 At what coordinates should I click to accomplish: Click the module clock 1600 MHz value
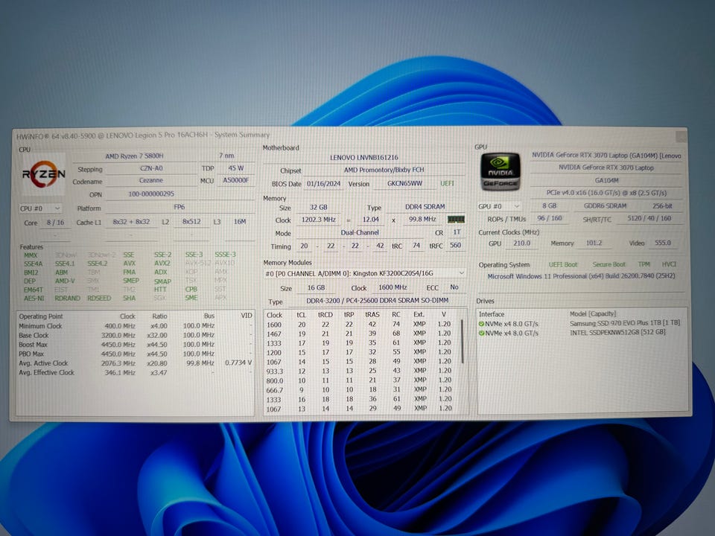393,287
